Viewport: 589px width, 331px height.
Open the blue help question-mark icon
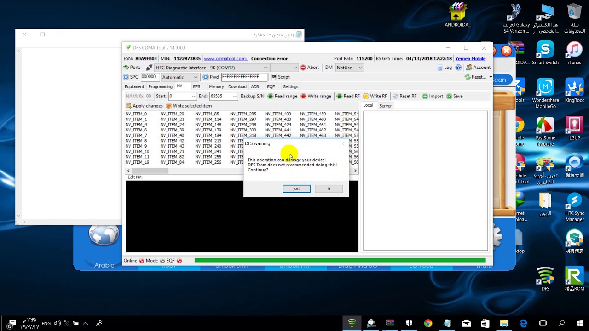coord(458,68)
